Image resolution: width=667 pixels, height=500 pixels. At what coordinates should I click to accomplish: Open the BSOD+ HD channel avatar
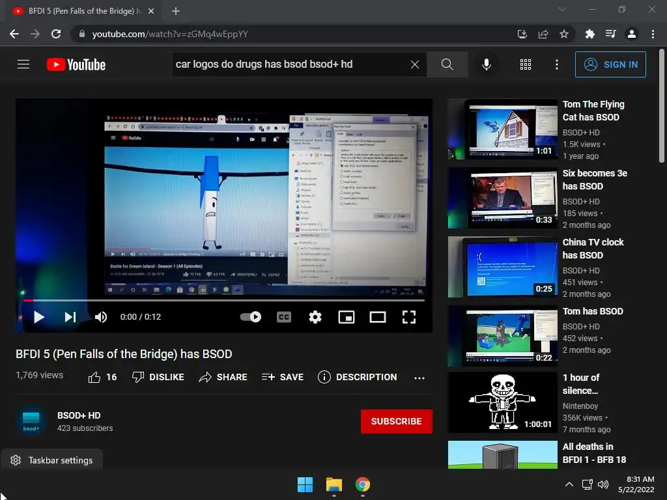(31, 421)
